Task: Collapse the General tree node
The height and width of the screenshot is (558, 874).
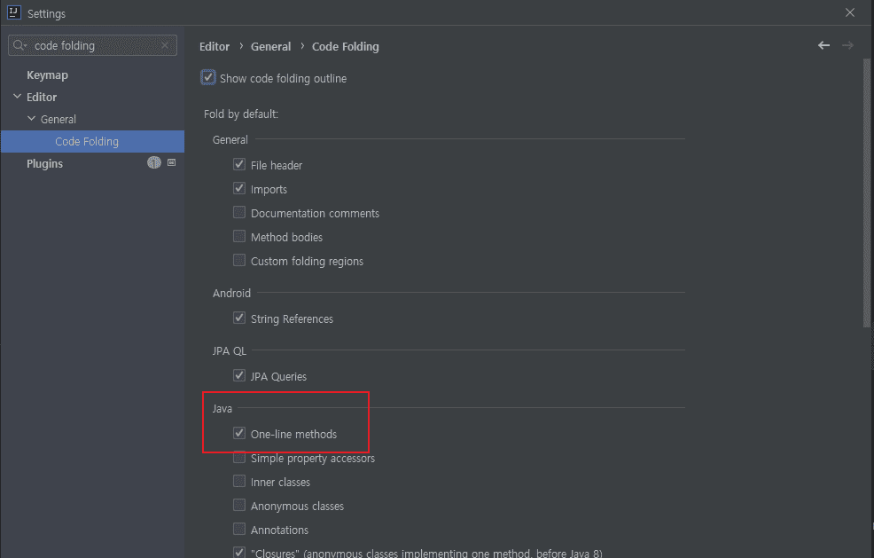Action: pyautogui.click(x=31, y=119)
